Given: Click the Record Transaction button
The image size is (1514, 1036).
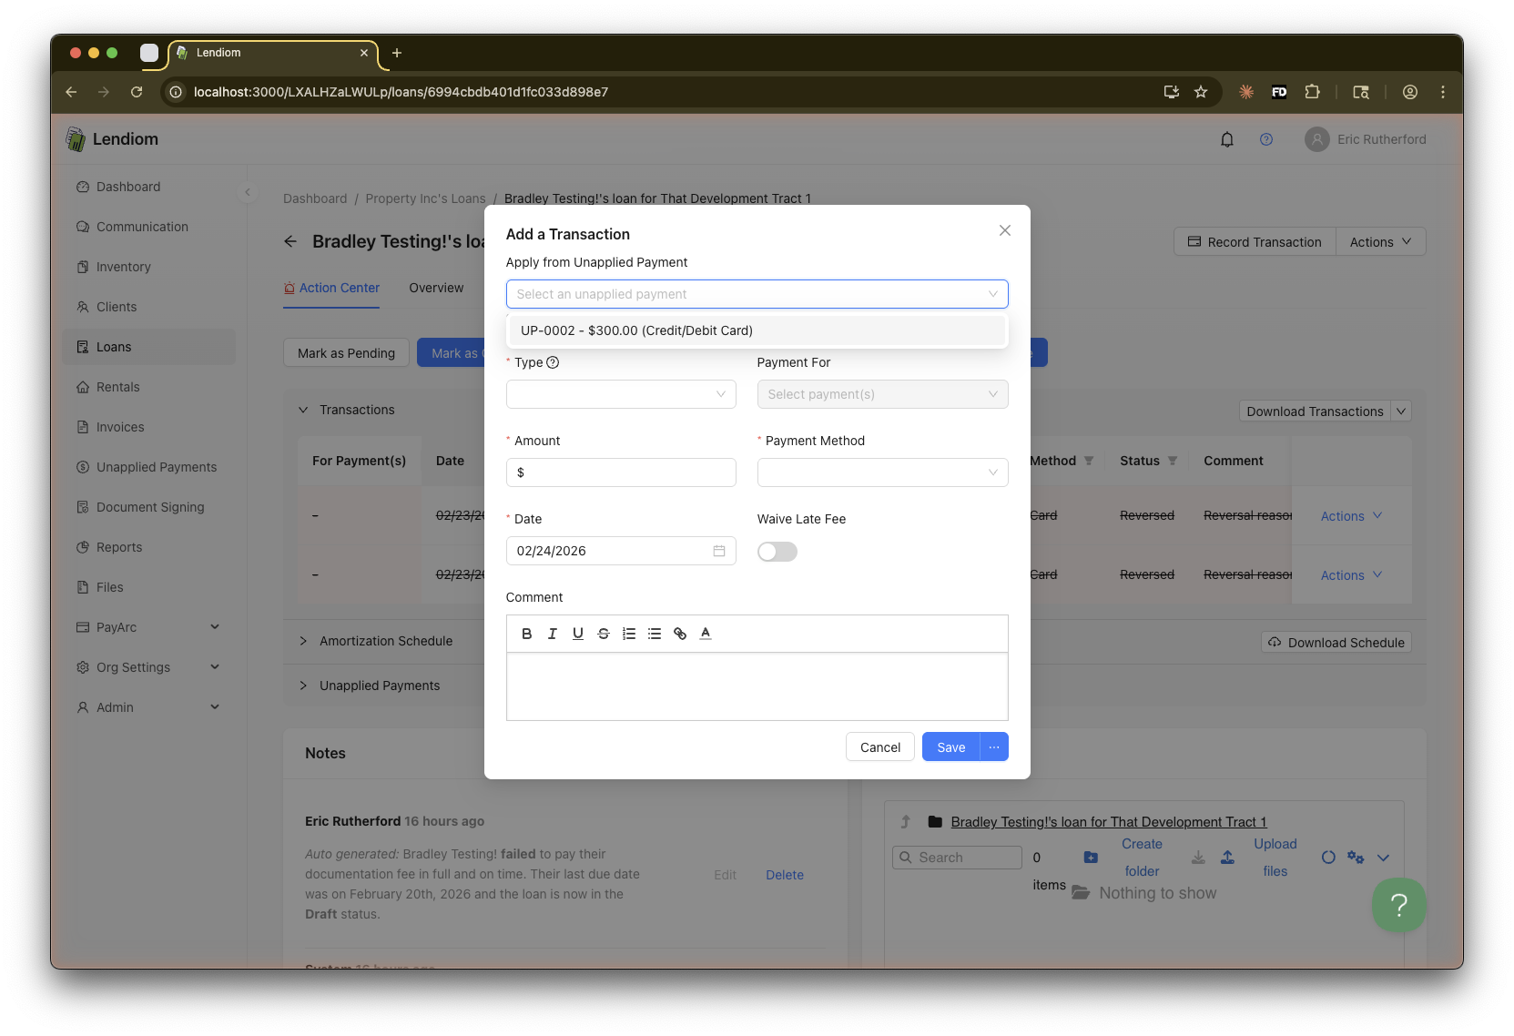Looking at the screenshot, I should tap(1255, 242).
